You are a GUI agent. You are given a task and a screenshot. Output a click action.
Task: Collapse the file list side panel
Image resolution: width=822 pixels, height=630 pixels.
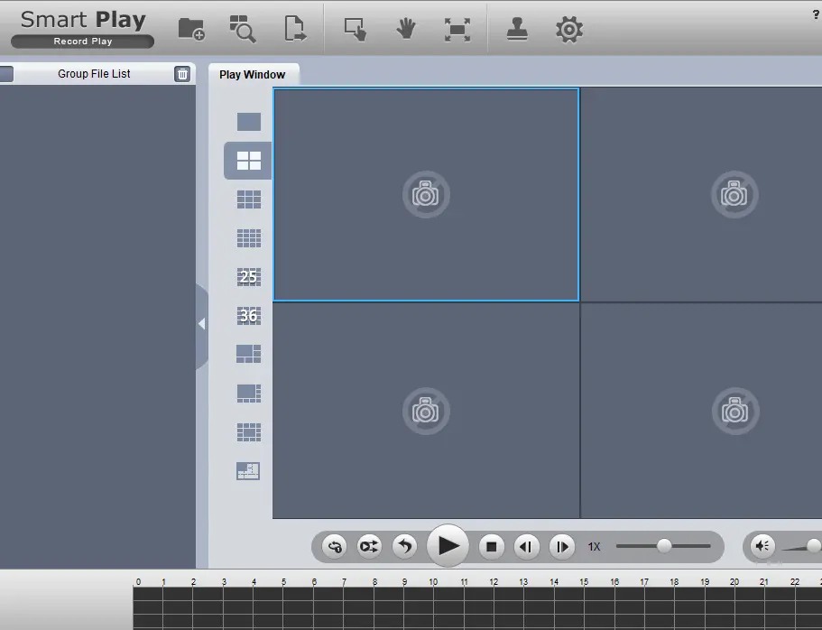201,324
